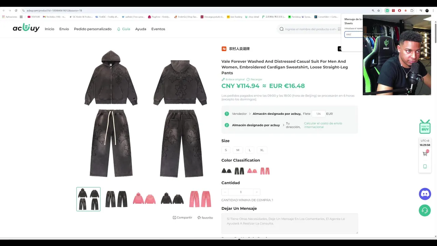
Task: Select size XL option
Action: [262, 150]
